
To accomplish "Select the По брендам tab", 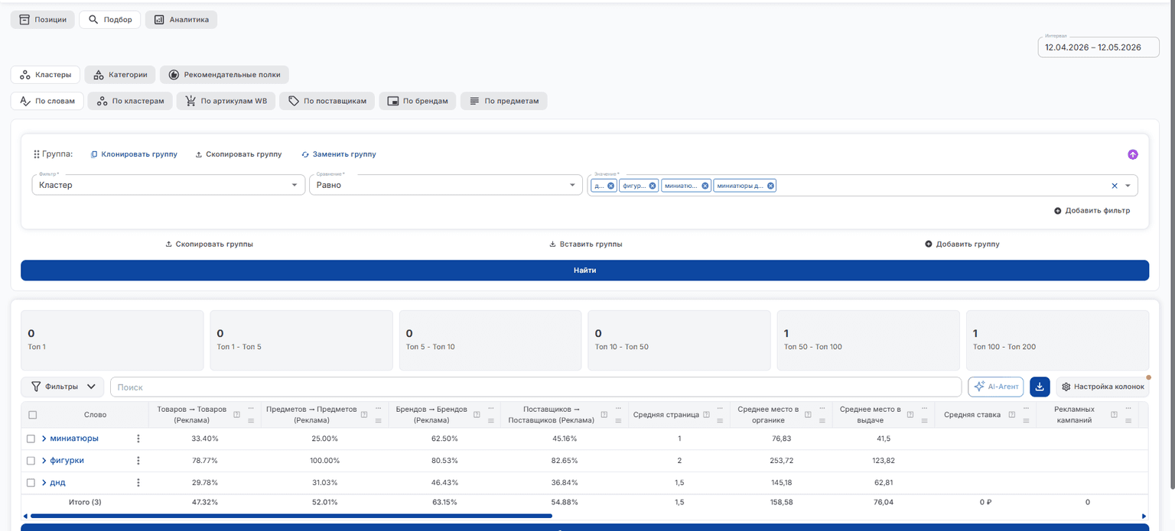I will coord(418,101).
